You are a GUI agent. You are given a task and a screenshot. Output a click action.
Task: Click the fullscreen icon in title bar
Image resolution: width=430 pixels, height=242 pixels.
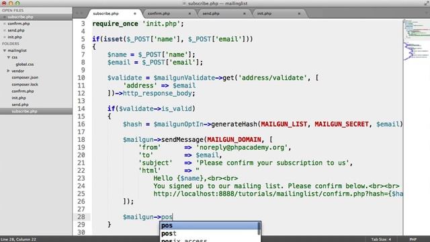(x=426, y=3)
